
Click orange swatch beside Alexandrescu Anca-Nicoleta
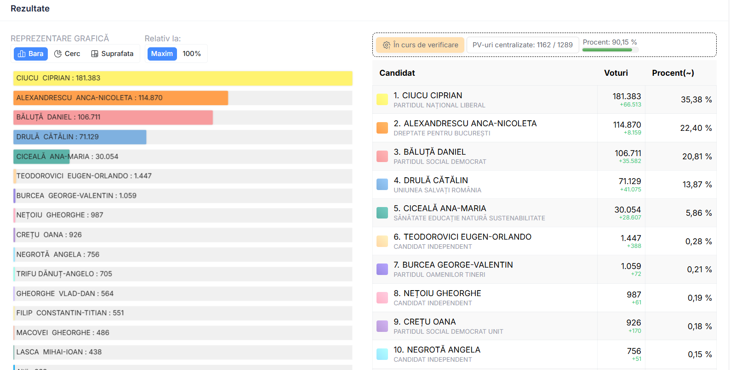(x=382, y=128)
